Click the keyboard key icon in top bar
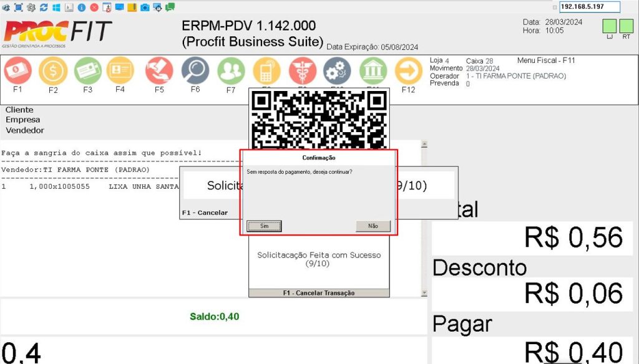639x364 pixels. coord(69,7)
